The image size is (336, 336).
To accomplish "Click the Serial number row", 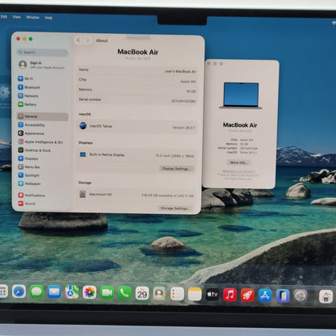I will (x=137, y=100).
